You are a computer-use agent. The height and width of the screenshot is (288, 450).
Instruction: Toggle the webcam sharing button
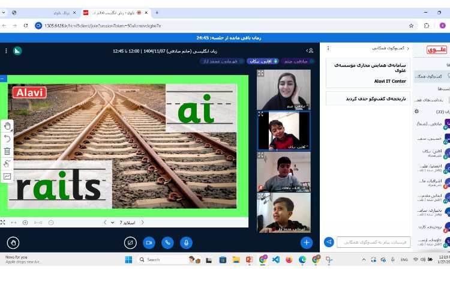pyautogui.click(x=149, y=242)
